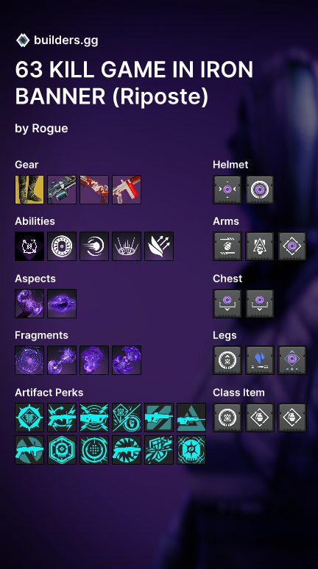Click the triple-arrow feather ability icon
Image resolution: width=318 pixels, height=569 pixels.
click(159, 246)
